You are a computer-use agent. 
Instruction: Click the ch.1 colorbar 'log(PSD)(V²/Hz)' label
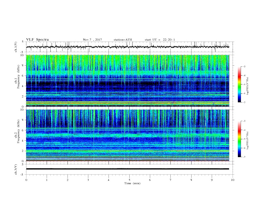tap(248, 86)
